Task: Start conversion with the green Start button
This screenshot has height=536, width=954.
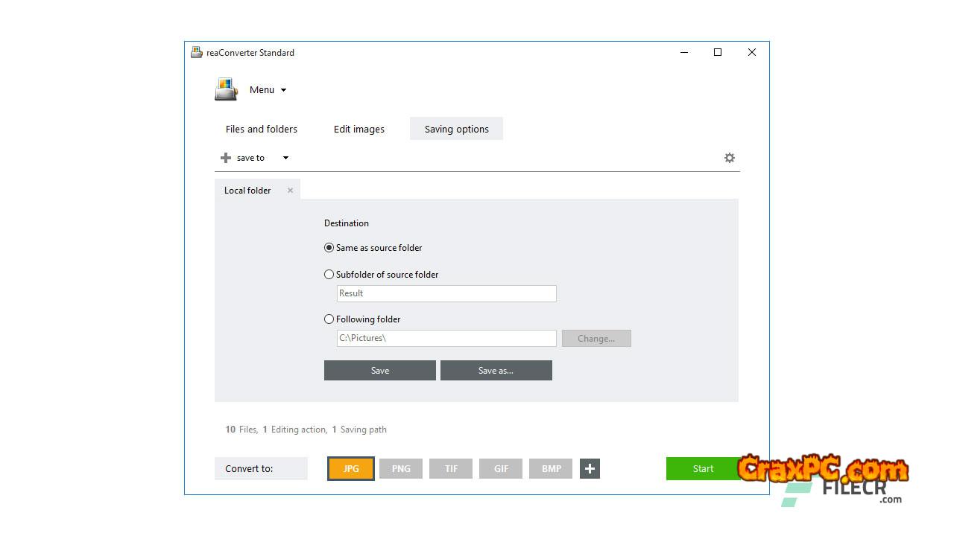Action: (702, 468)
